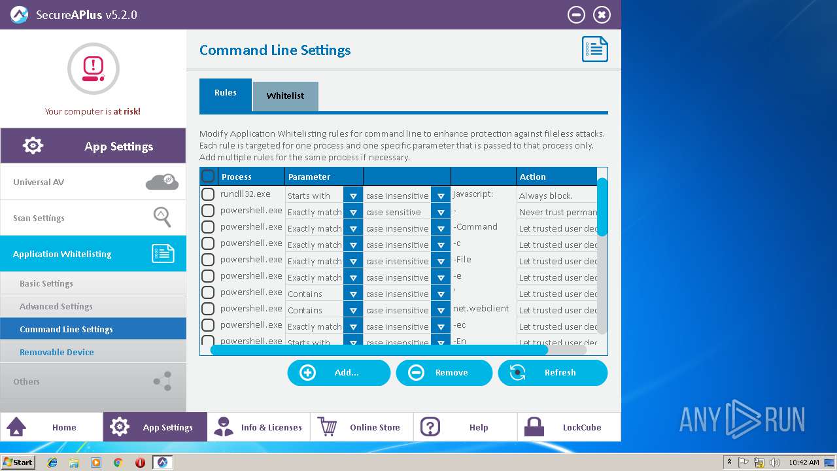Click the Universal AV cloud icon

(x=162, y=182)
